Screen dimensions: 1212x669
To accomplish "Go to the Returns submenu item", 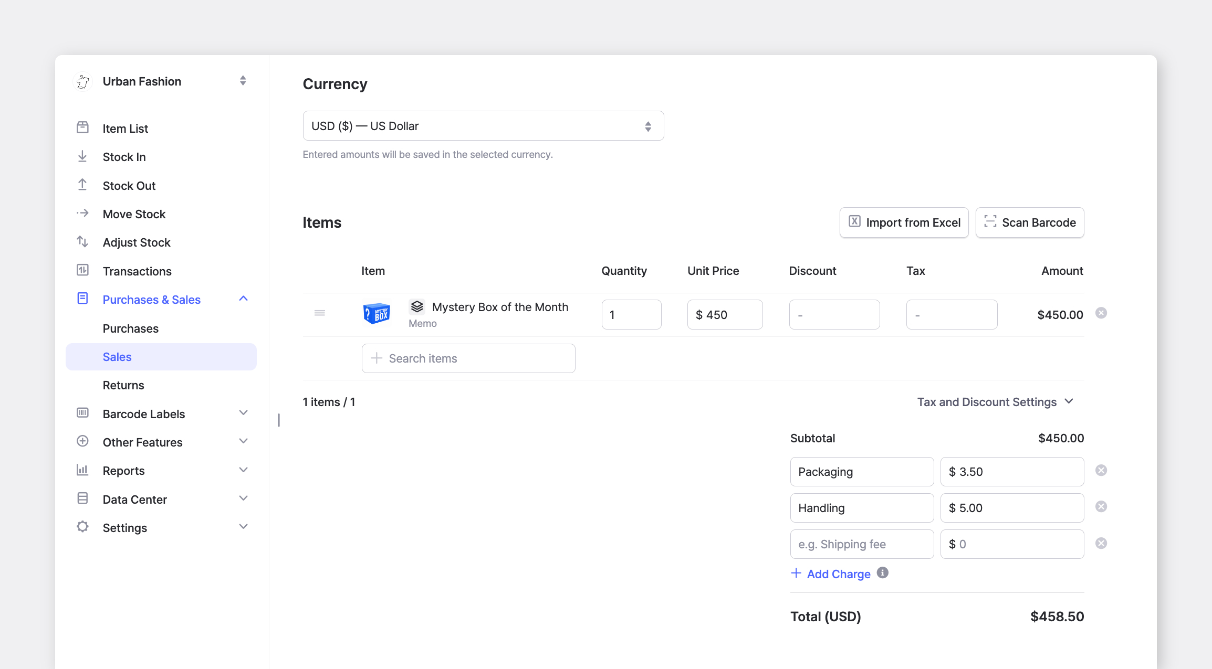I will (x=123, y=385).
